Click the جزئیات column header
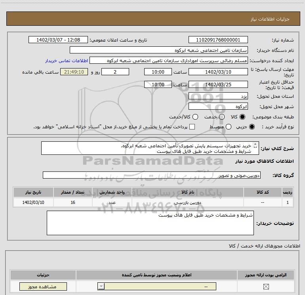The image size is (305, 295). click(43, 275)
